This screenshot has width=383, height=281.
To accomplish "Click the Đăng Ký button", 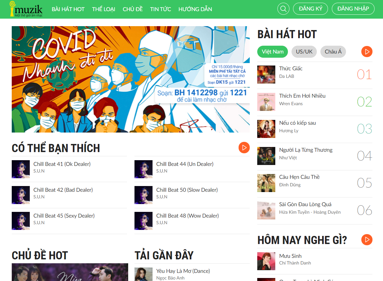I will [310, 9].
